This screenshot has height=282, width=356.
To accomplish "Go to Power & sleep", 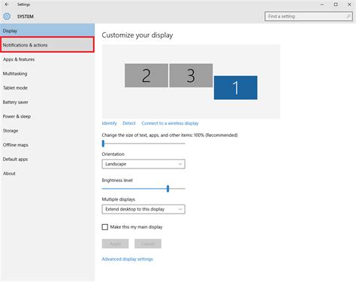I will click(47, 117).
